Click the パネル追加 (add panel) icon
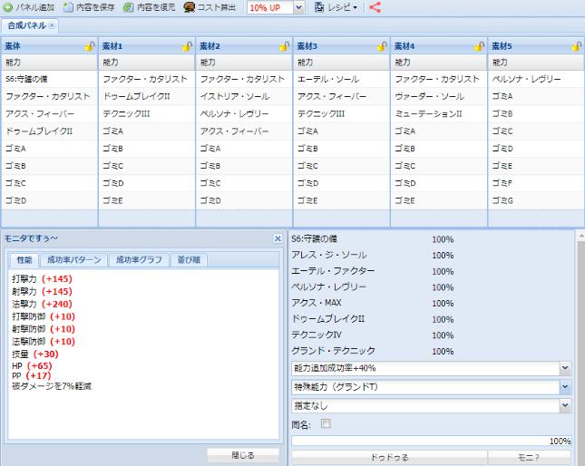585x466 pixels. click(7, 7)
